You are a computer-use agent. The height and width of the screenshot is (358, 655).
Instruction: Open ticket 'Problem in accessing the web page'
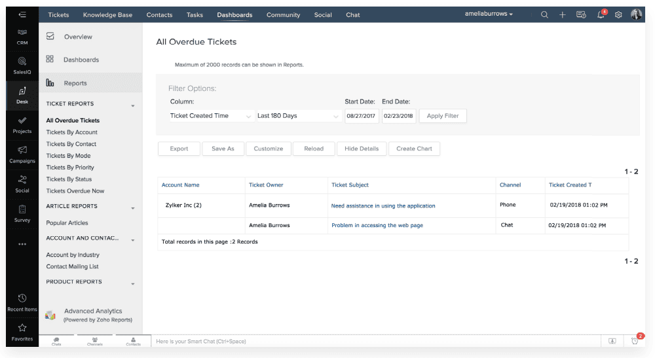click(377, 225)
